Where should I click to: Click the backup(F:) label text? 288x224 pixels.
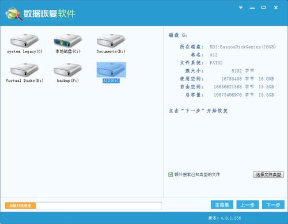(x=68, y=81)
